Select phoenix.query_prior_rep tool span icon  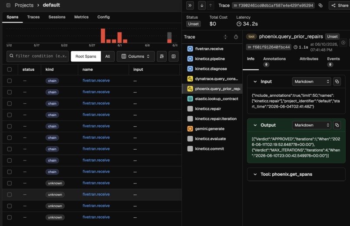point(190,88)
